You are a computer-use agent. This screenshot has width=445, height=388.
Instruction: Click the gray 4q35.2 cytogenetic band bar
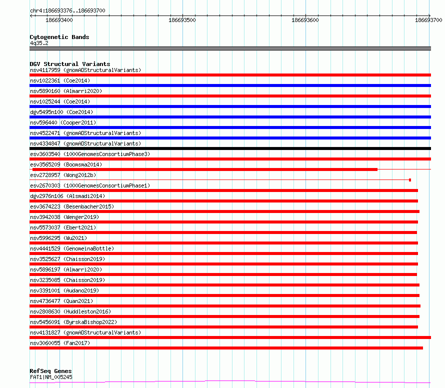pyautogui.click(x=230, y=48)
